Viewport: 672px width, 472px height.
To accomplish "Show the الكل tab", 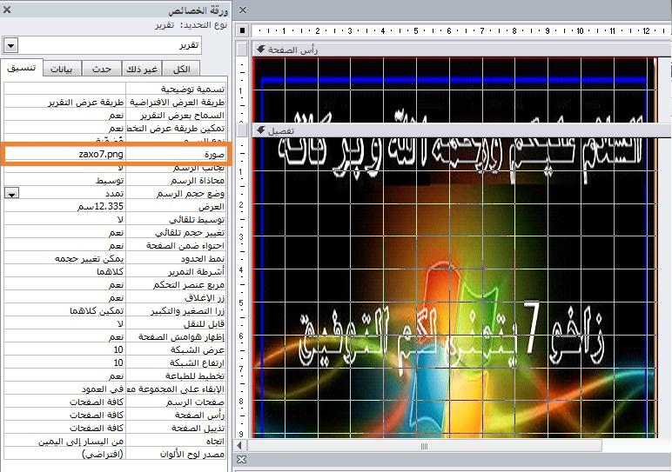I will coord(183,70).
